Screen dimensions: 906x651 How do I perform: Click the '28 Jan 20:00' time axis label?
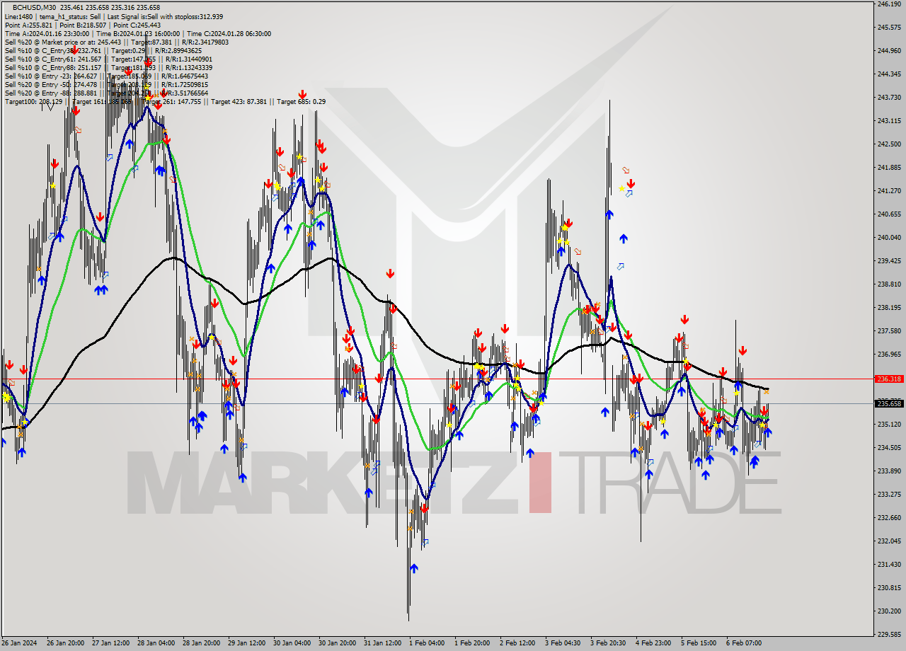201,643
